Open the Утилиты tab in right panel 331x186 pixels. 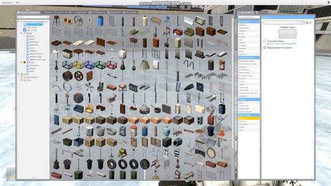tap(261, 12)
